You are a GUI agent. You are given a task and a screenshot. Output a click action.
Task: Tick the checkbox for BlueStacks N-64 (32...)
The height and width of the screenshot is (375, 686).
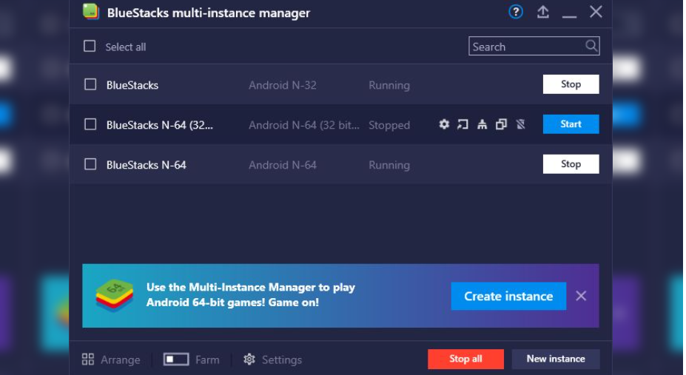click(x=90, y=124)
